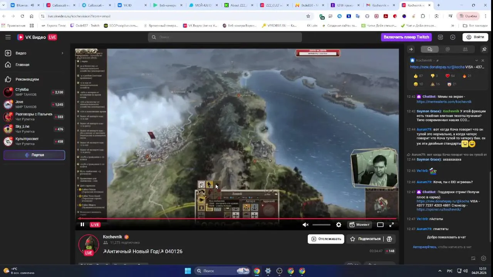The image size is (493, 277).
Task: Open the C1yMba channel
Action: pos(34,92)
